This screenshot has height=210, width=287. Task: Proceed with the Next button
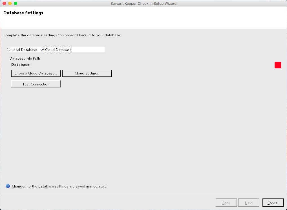(248, 203)
